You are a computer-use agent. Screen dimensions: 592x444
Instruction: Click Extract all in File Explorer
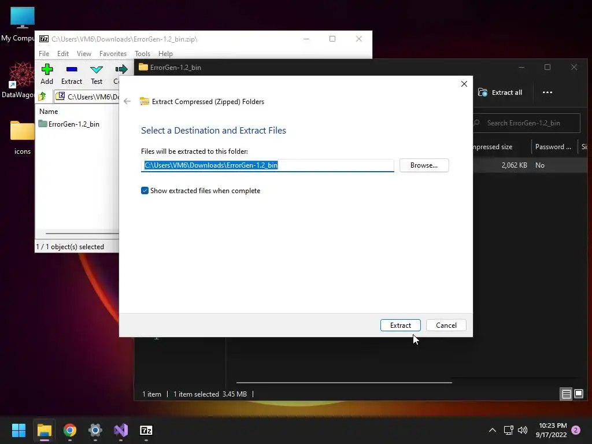[500, 92]
